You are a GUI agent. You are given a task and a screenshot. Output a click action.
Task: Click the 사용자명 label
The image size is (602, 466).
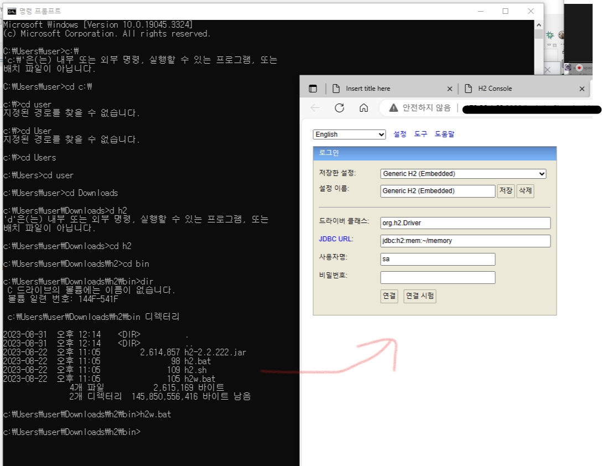333,257
